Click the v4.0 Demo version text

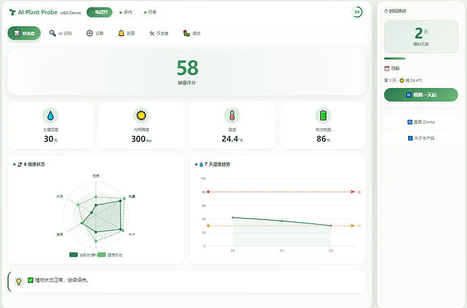tap(70, 13)
